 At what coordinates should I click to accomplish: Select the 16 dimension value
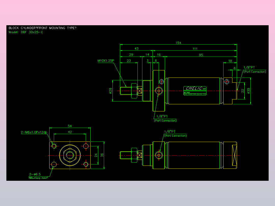[x=159, y=55]
